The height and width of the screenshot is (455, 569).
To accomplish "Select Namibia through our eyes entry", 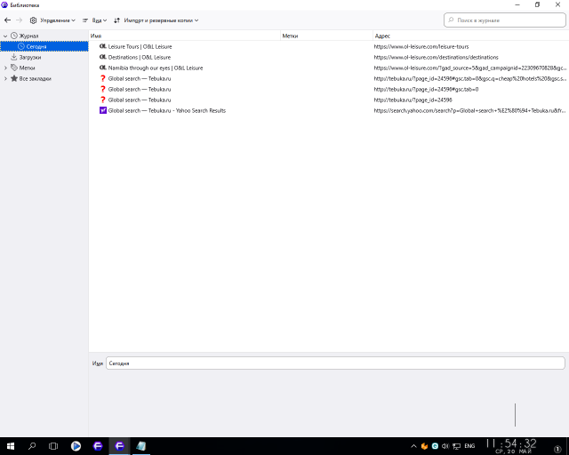I will pos(156,68).
